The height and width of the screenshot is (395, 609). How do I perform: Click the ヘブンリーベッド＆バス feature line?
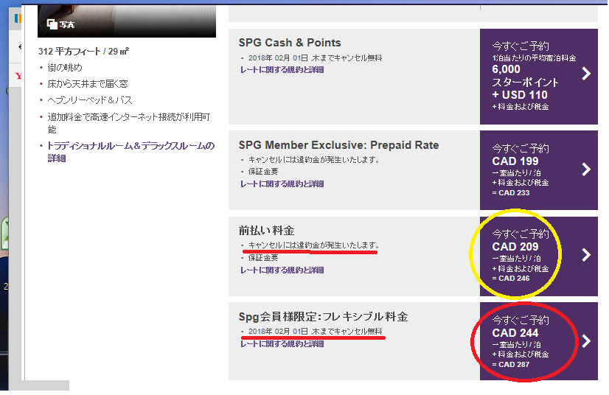click(x=90, y=100)
